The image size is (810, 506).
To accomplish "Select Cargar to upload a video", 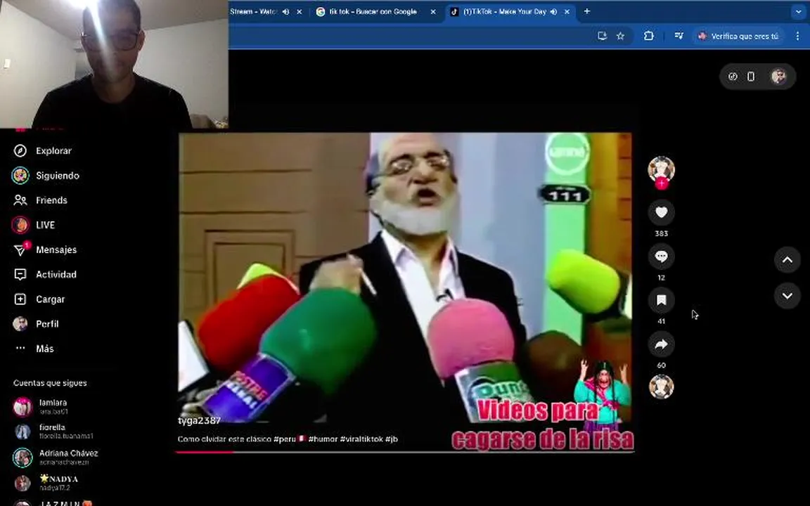I will (x=39, y=299).
